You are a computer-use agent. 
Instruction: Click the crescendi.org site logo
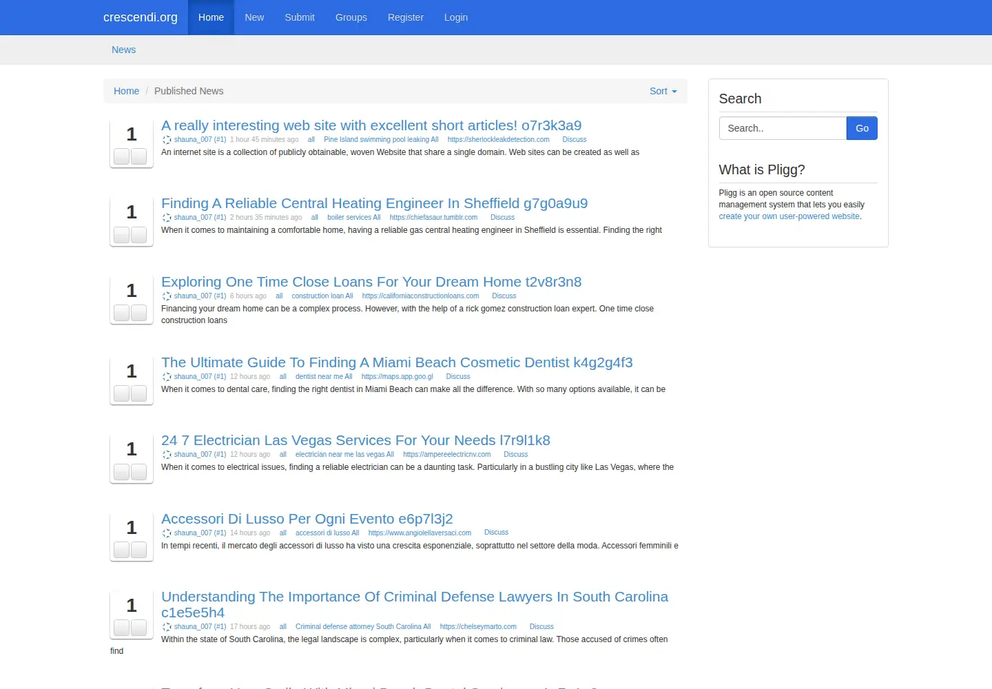tap(141, 17)
